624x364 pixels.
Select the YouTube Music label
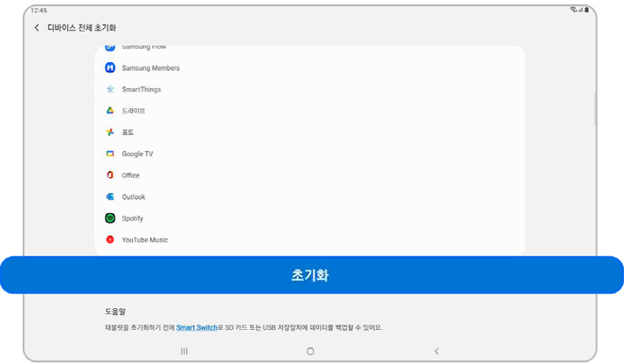click(x=145, y=240)
